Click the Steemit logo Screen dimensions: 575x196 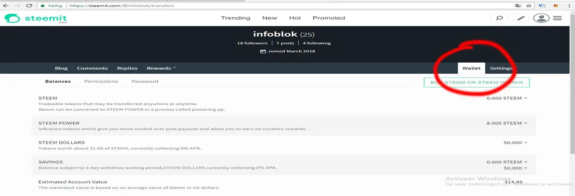[x=36, y=18]
